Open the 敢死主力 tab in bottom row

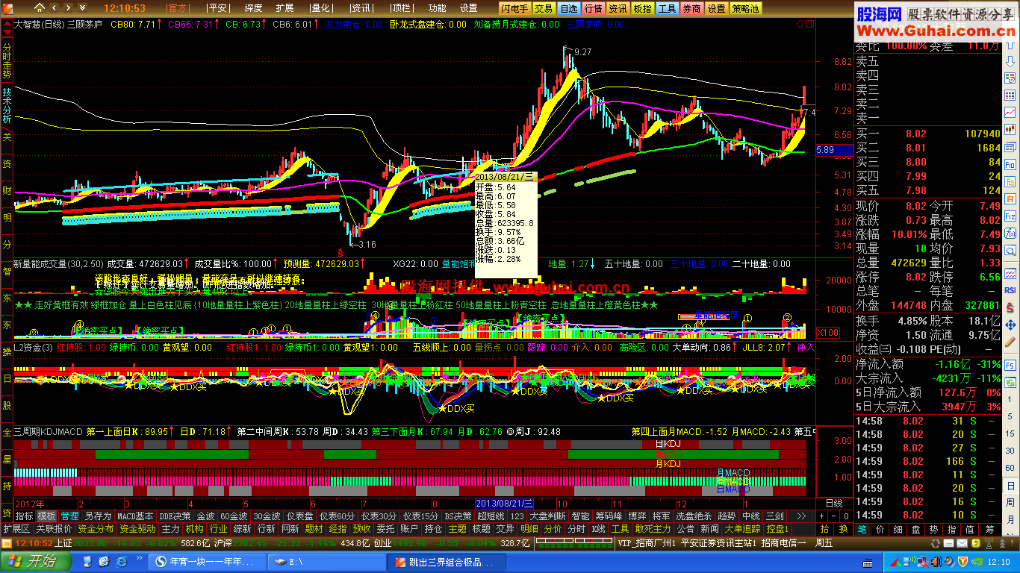[x=653, y=529]
